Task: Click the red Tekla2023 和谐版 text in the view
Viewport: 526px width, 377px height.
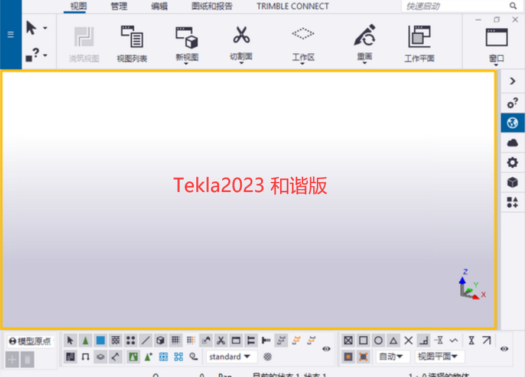Action: point(250,185)
